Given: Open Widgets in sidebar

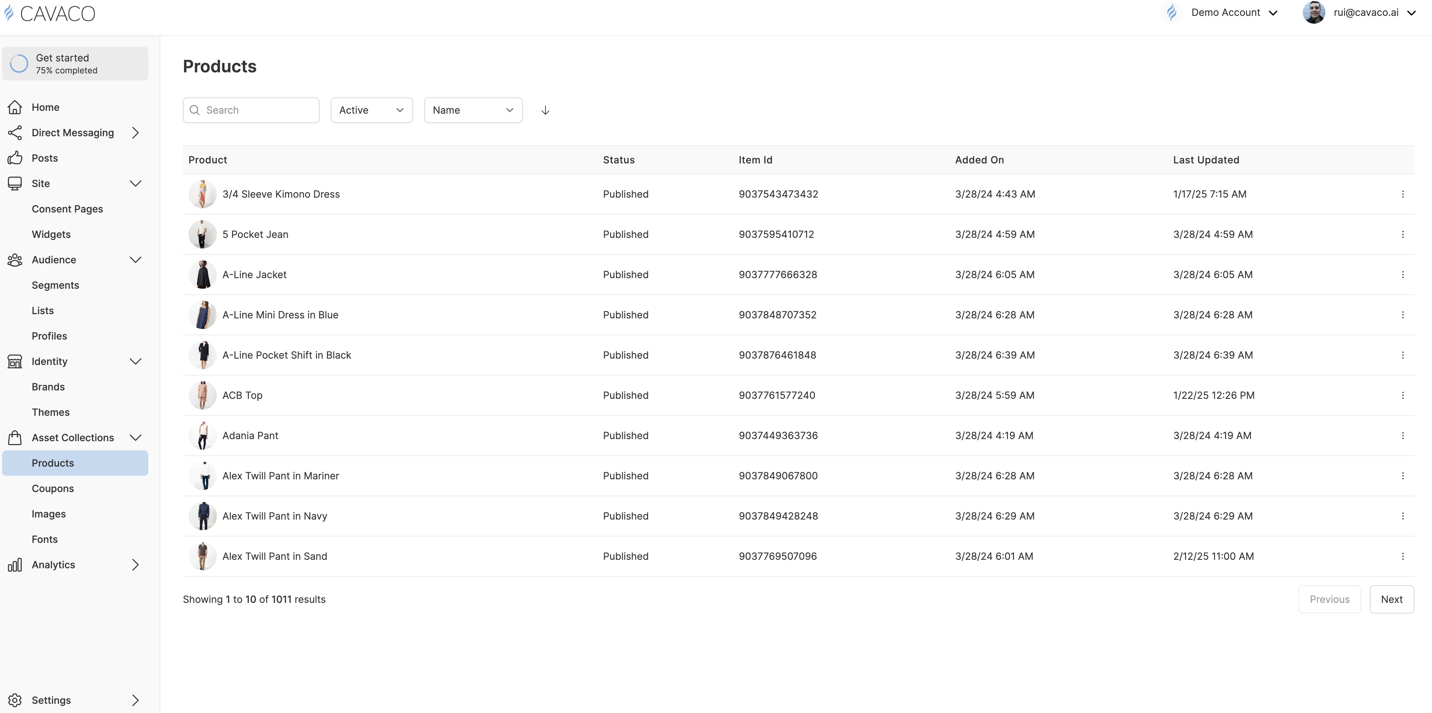Looking at the screenshot, I should (51, 234).
